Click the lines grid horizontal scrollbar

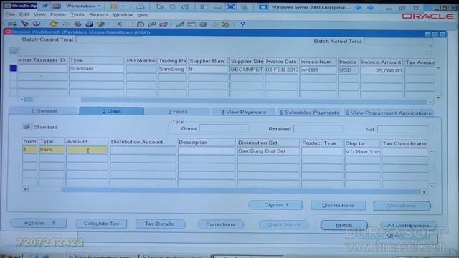pyautogui.click(x=224, y=191)
